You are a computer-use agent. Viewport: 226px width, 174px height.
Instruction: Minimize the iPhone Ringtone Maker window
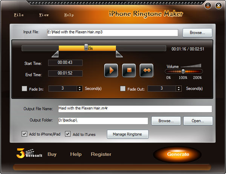click(208, 6)
